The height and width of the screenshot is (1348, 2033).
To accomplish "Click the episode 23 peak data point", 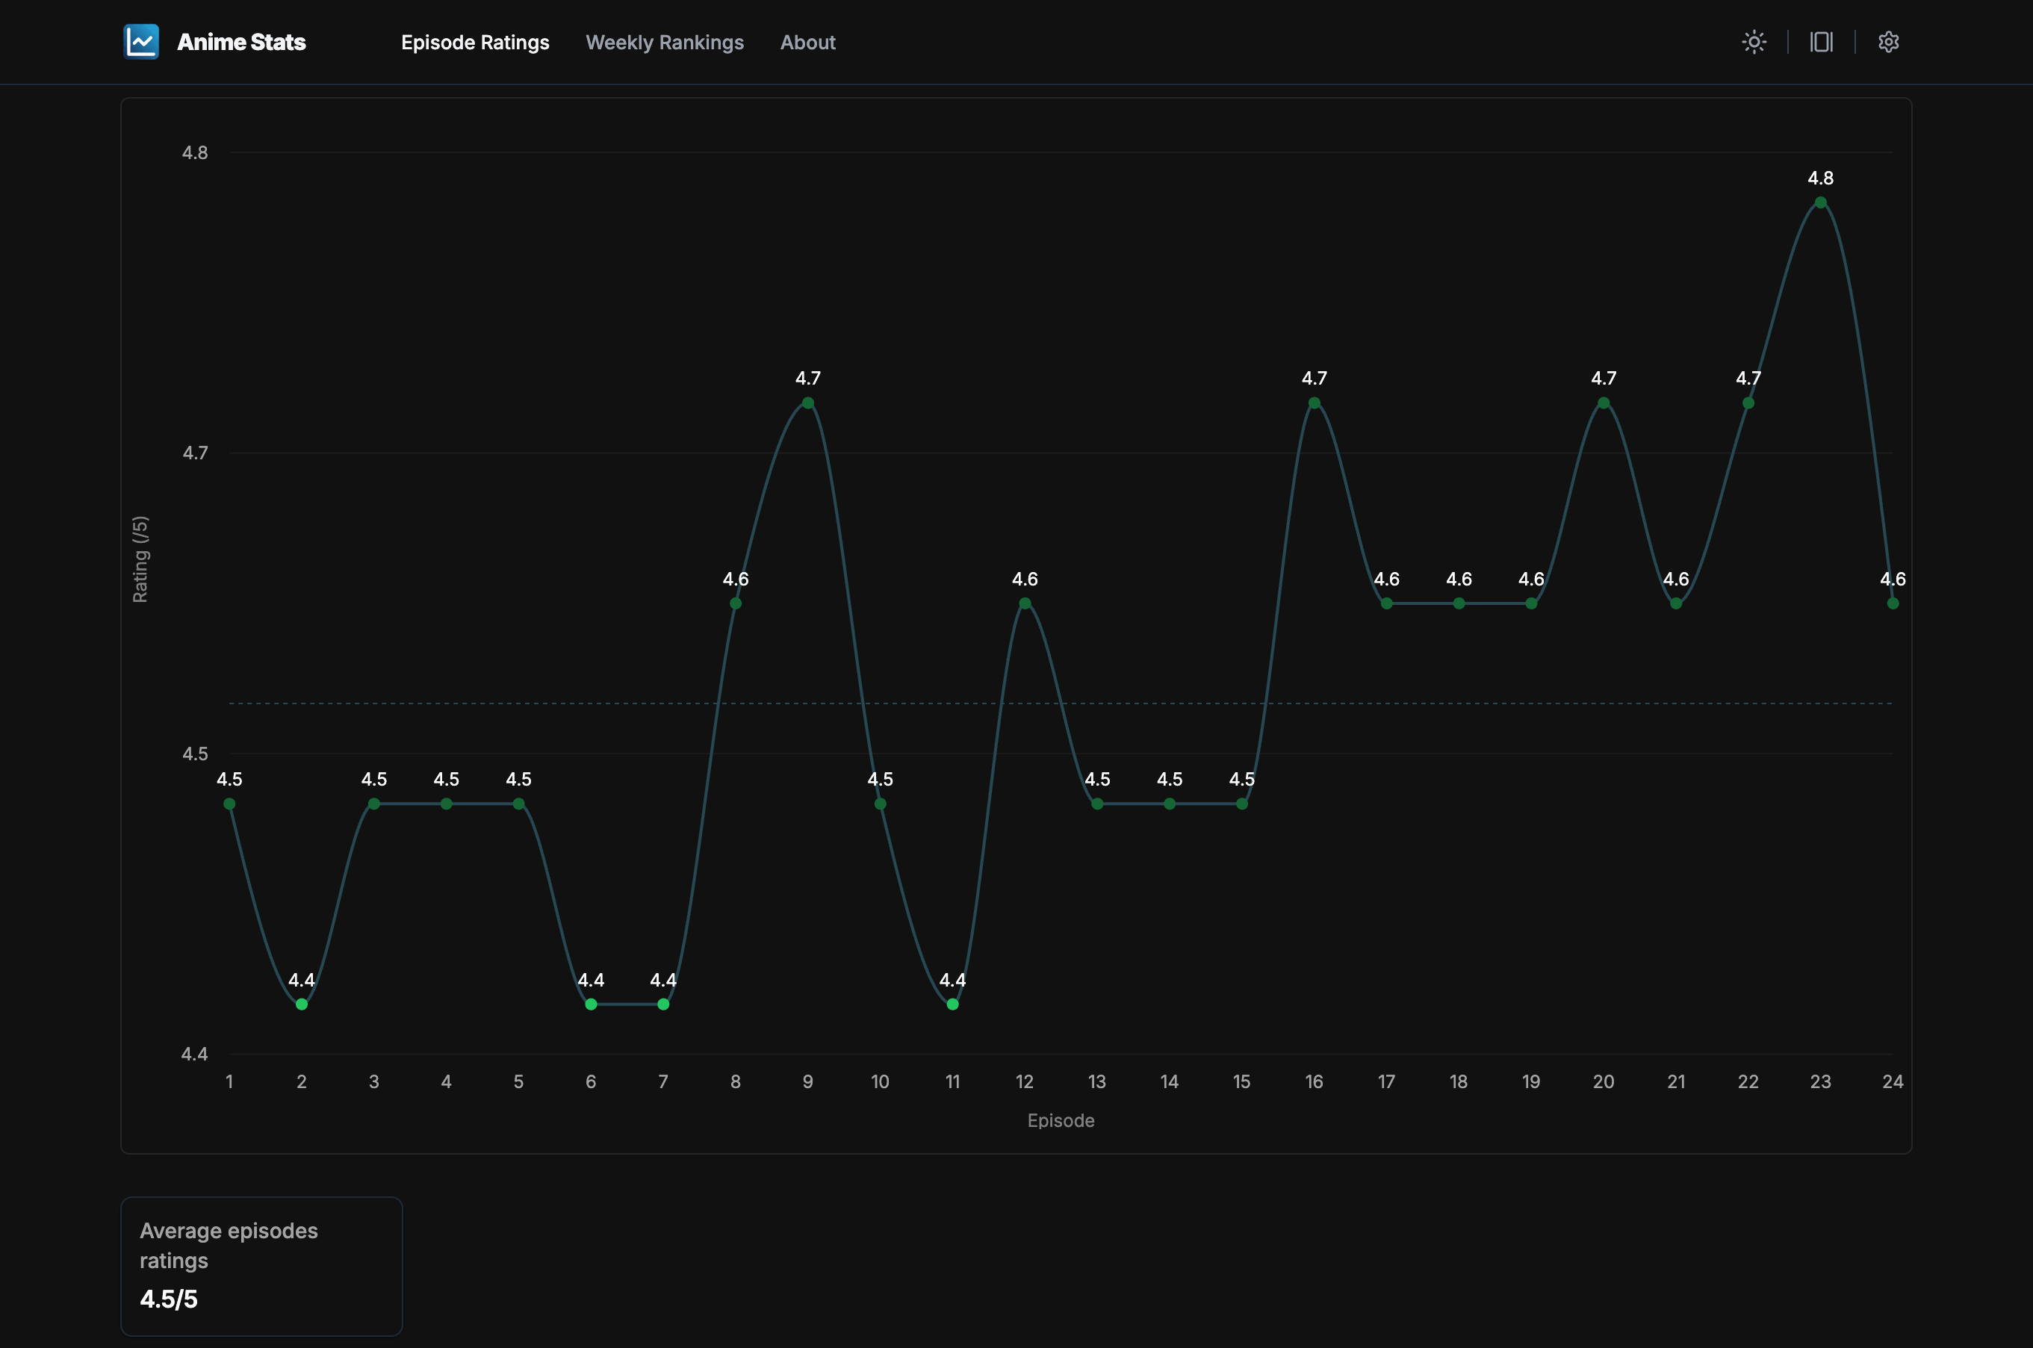I will [x=1820, y=203].
